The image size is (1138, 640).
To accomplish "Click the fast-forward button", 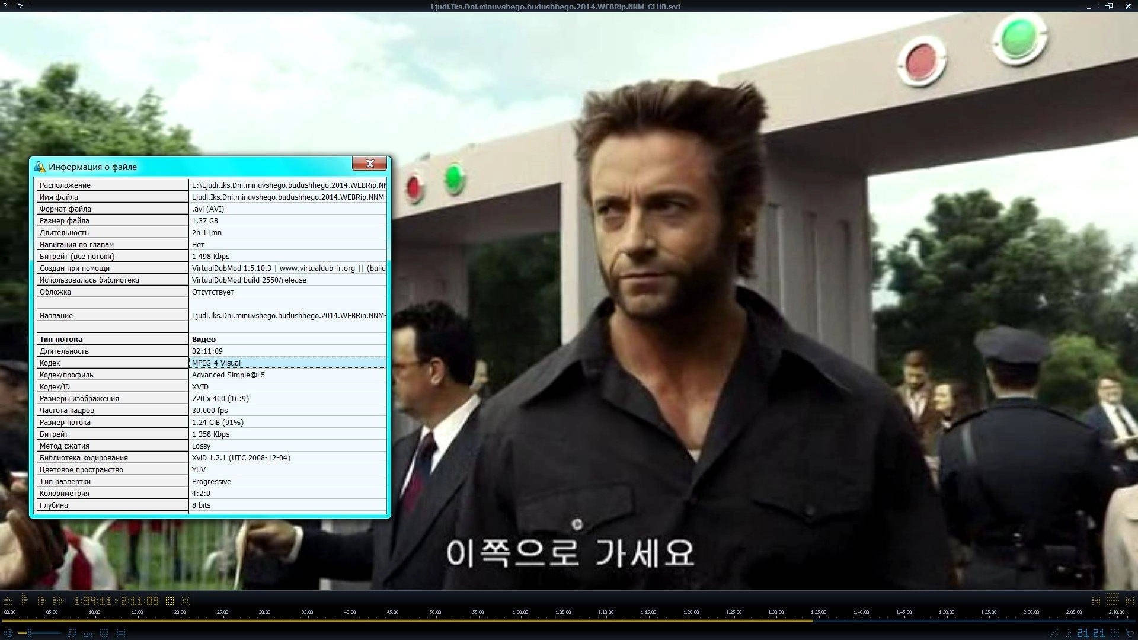I will click(58, 601).
